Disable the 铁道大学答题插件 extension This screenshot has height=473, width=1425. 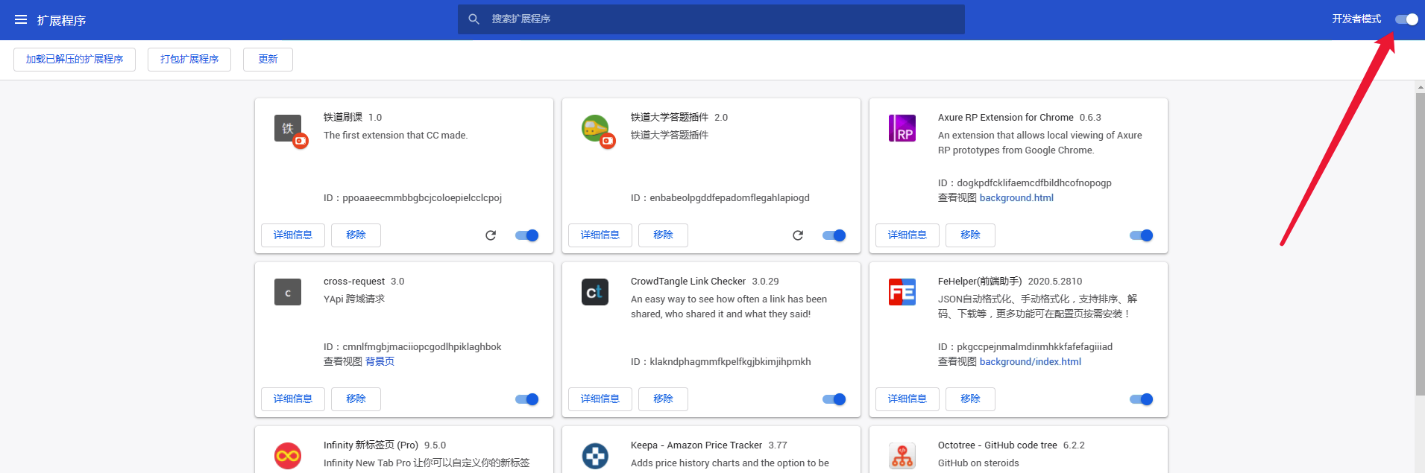click(834, 235)
